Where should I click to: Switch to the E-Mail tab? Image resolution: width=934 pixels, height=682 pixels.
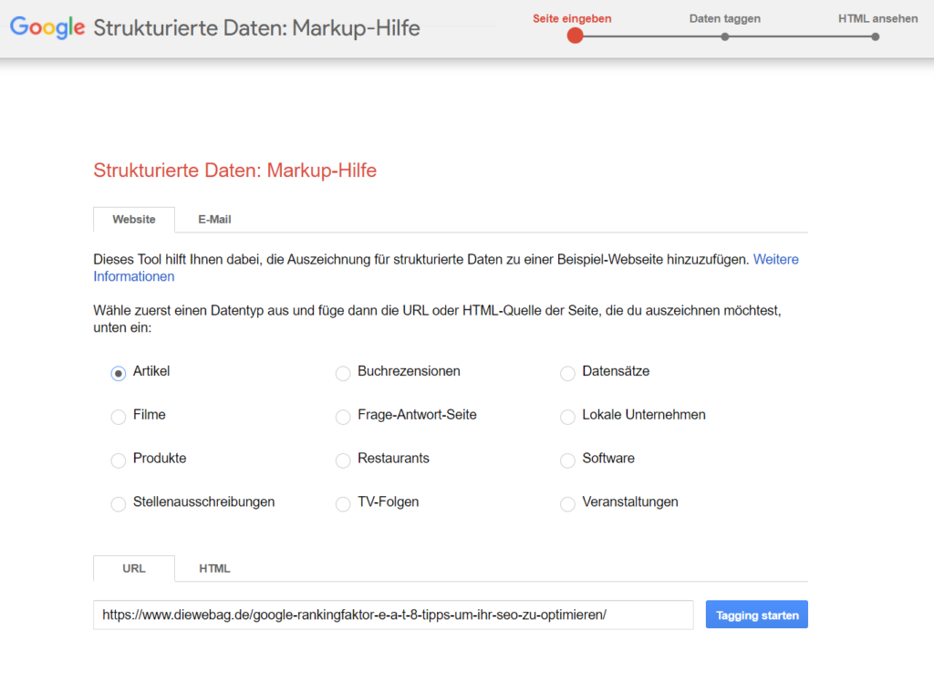[x=214, y=219]
